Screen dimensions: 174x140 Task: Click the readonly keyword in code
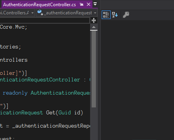click(15, 93)
